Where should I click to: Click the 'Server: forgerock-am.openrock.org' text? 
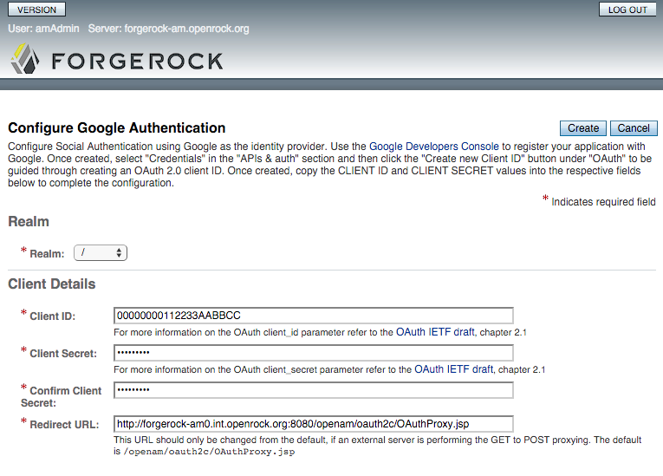click(x=168, y=29)
